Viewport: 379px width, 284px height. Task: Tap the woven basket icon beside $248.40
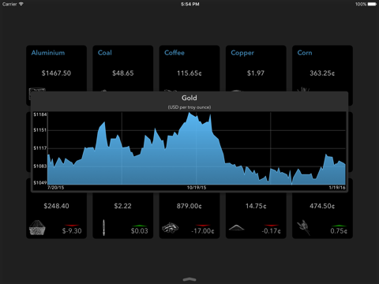coord(37,227)
